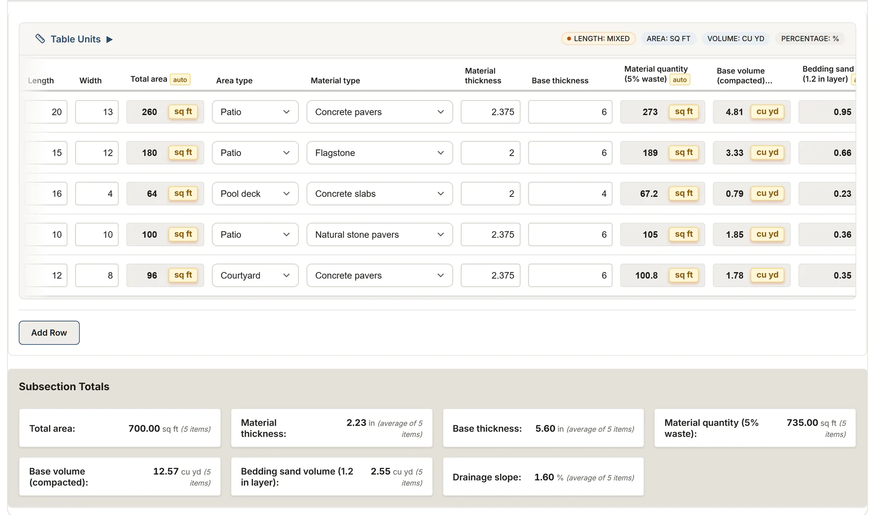Image resolution: width=875 pixels, height=515 pixels.
Task: Expand the Table Units triangle arrow
Action: pos(109,39)
